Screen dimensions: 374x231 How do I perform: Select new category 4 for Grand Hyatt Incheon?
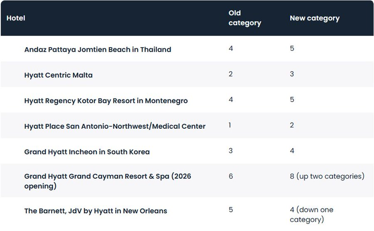click(x=292, y=151)
